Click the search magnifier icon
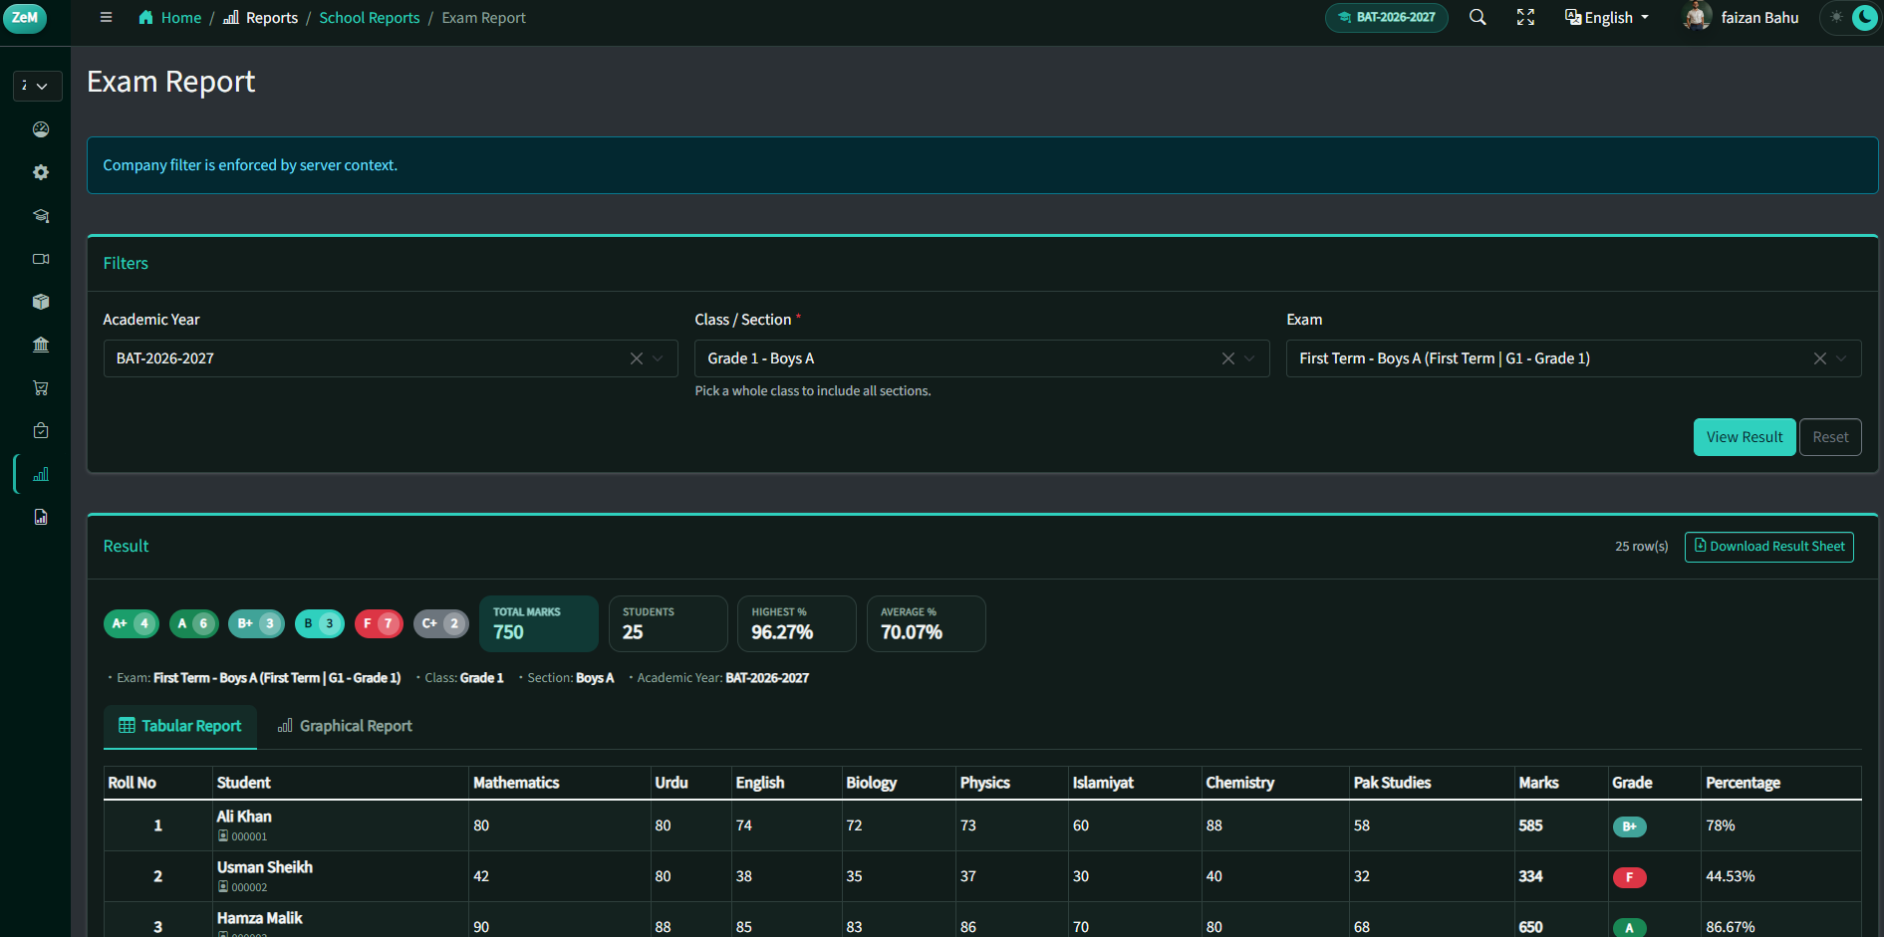The image size is (1884, 937). pos(1478,18)
